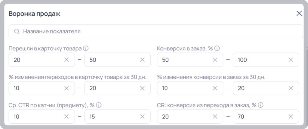
Task: Open info icon for Конверсия в заказ, %
Action: coord(217,48)
